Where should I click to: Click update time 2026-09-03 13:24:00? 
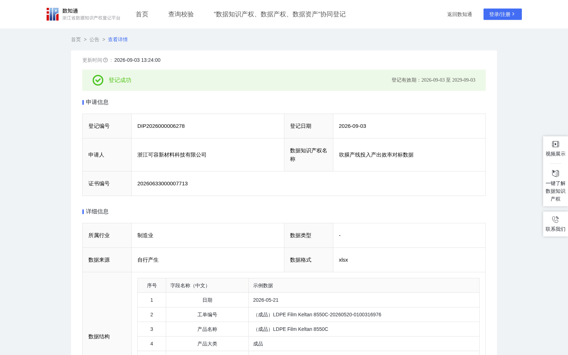pyautogui.click(x=137, y=60)
